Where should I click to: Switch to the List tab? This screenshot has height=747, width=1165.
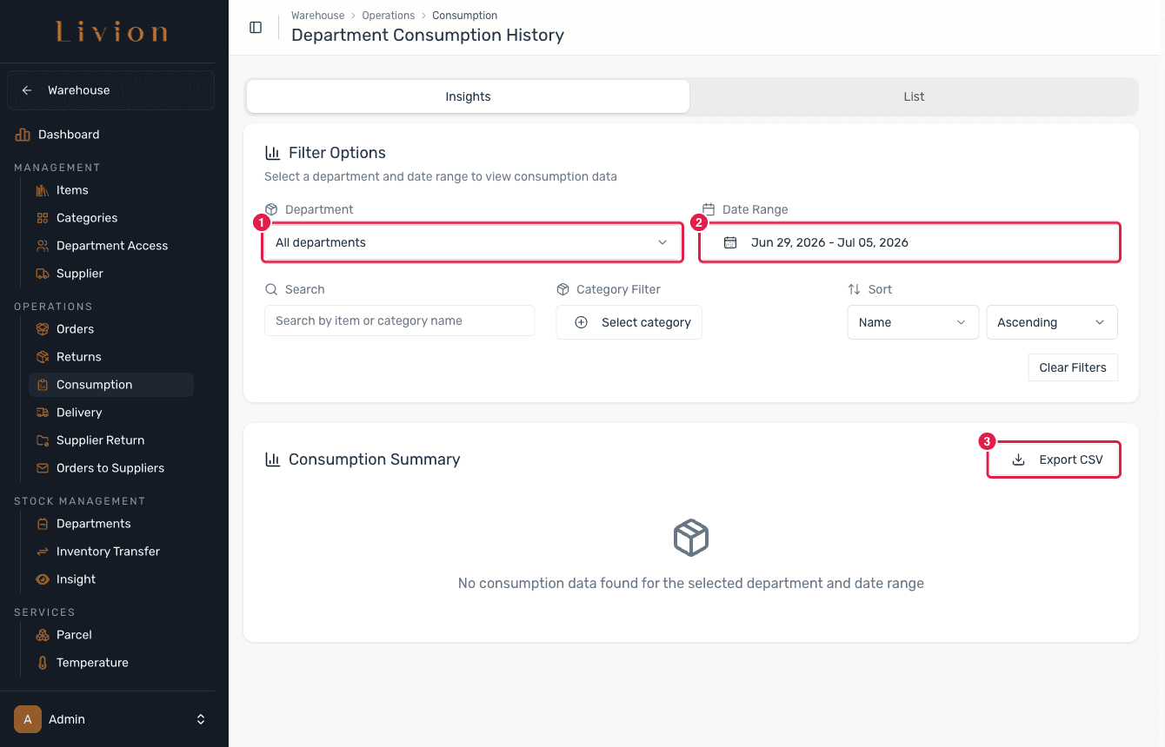click(x=914, y=96)
